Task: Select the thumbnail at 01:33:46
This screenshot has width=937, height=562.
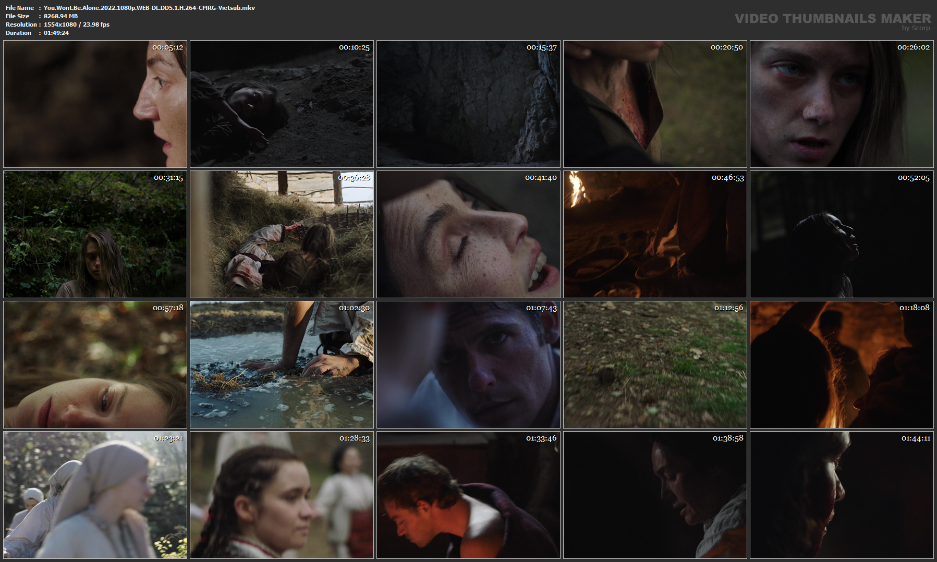Action: click(468, 495)
